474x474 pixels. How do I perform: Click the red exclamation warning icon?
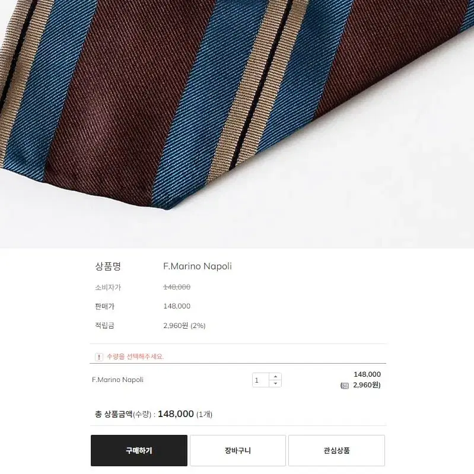pyautogui.click(x=99, y=357)
